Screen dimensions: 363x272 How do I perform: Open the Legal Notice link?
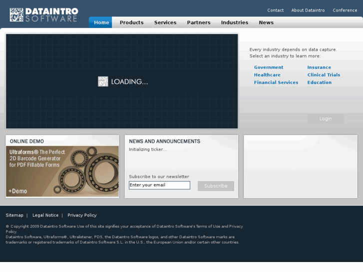click(45, 215)
